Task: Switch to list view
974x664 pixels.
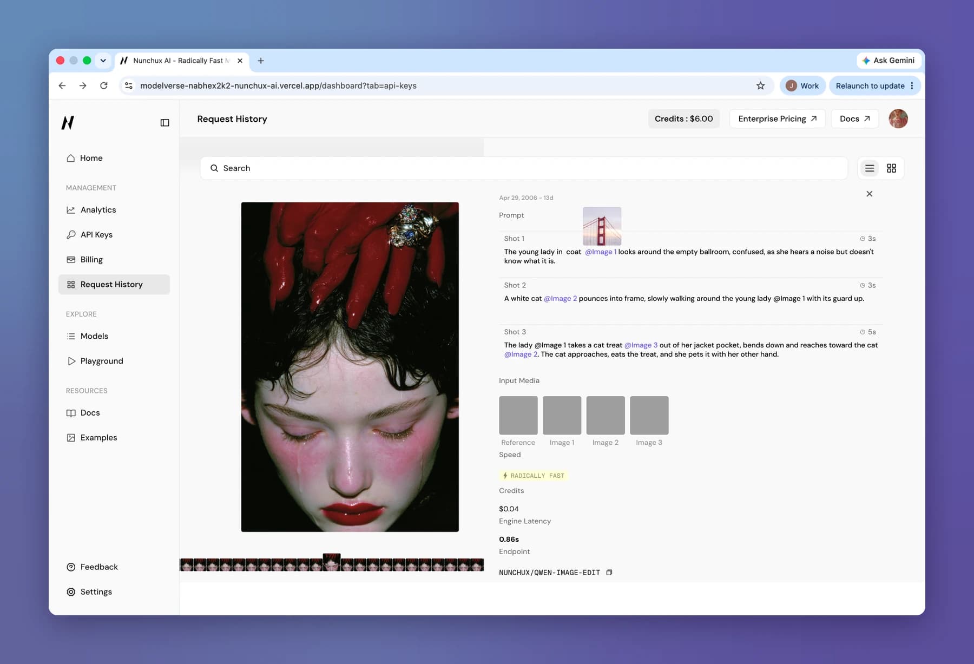Action: tap(870, 168)
